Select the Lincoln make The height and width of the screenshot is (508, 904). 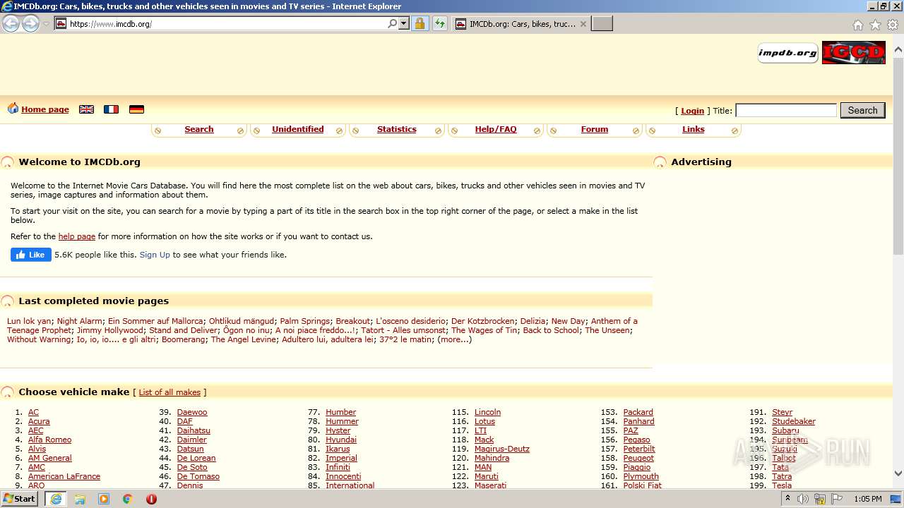pyautogui.click(x=487, y=412)
